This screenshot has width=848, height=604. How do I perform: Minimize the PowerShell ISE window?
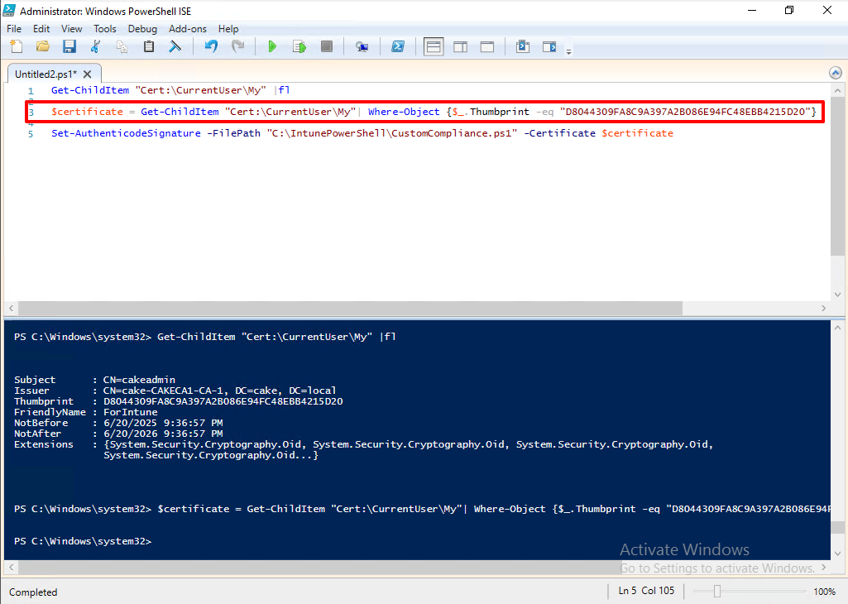[752, 10]
